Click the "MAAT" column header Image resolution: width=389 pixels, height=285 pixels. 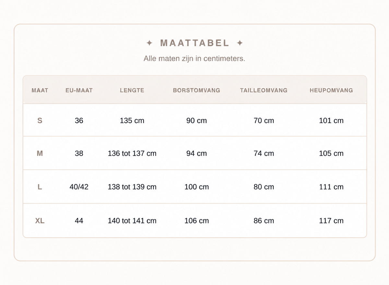click(x=40, y=90)
